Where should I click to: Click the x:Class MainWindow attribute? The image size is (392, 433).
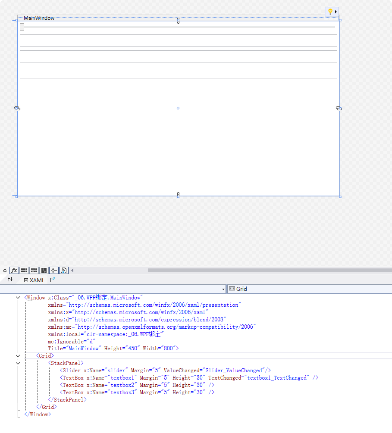pos(95,297)
